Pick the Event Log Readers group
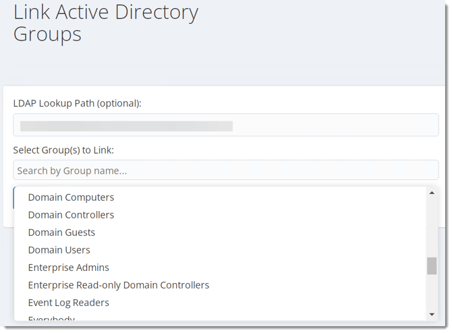The width and height of the screenshot is (452, 333). pyautogui.click(x=68, y=303)
